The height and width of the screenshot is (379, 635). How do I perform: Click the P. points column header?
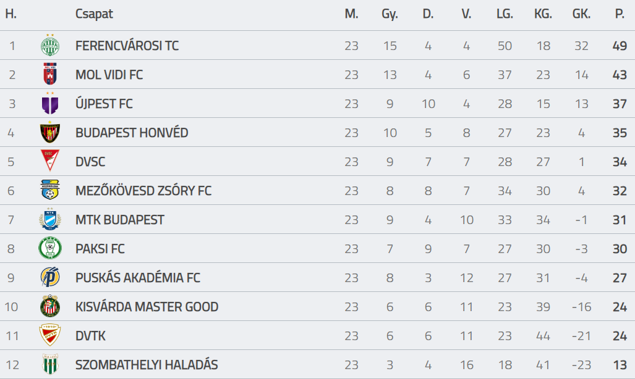click(x=620, y=14)
